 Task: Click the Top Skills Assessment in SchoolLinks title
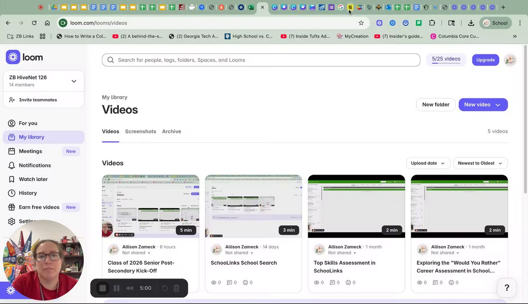click(344, 267)
